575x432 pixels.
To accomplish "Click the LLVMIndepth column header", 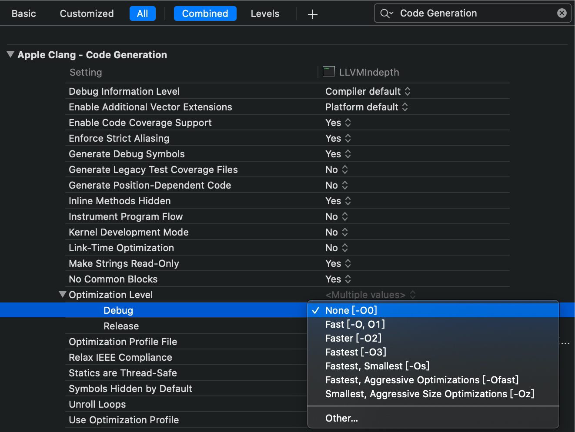I will point(369,72).
